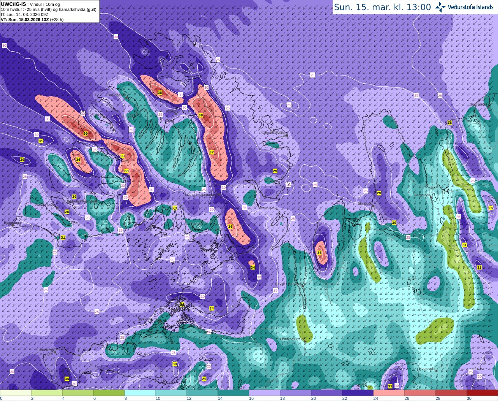Image resolution: width=498 pixels, height=401 pixels.
Task: Click the pale yellow 0–2 legend swatch
Action: 16,393
